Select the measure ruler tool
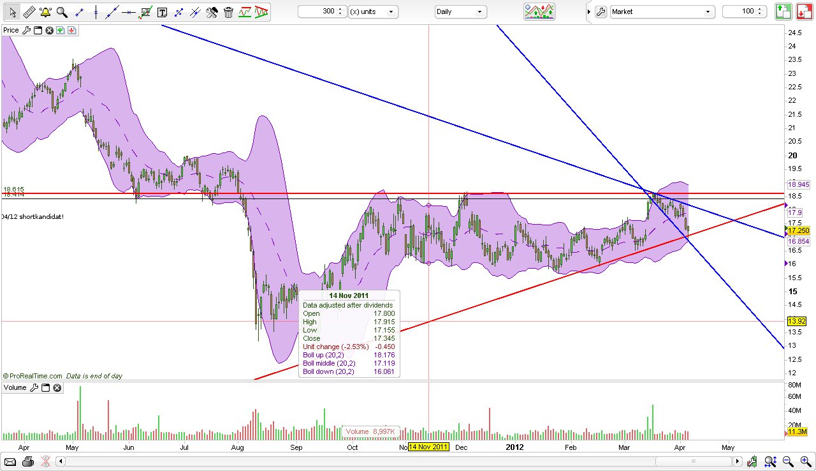This screenshot has width=816, height=471. pos(29,11)
